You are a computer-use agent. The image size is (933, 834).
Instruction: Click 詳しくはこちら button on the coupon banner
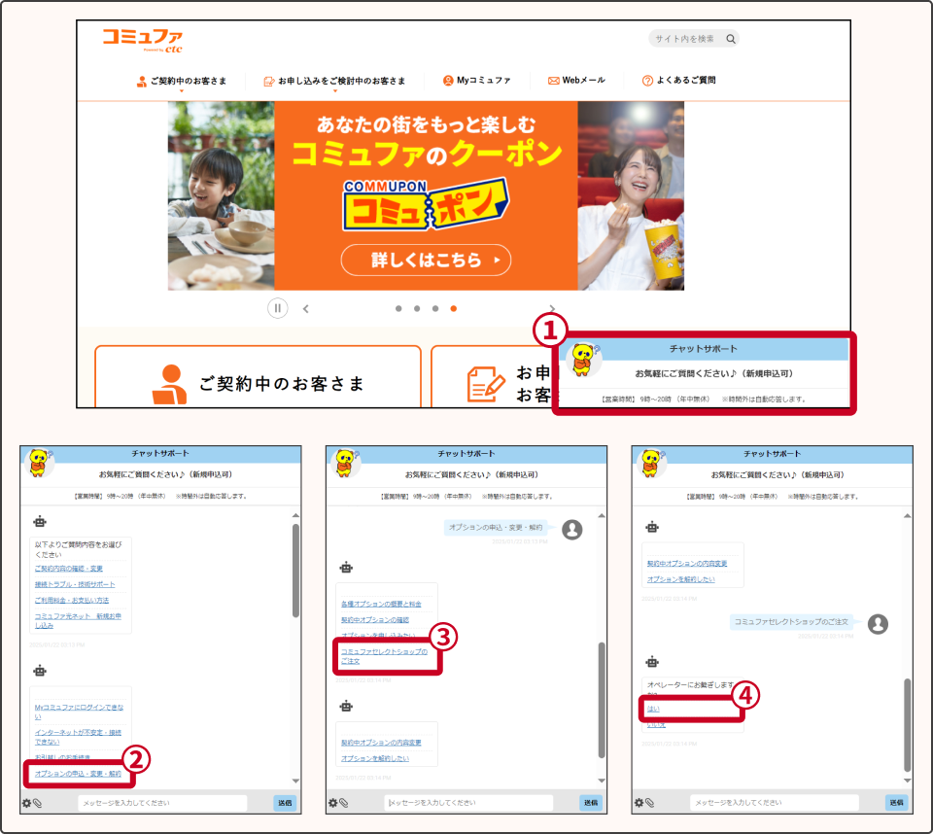pyautogui.click(x=426, y=261)
